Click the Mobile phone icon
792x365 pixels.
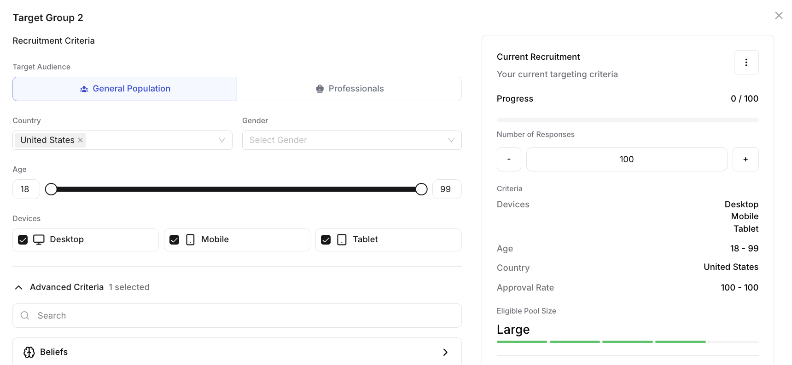(x=190, y=240)
